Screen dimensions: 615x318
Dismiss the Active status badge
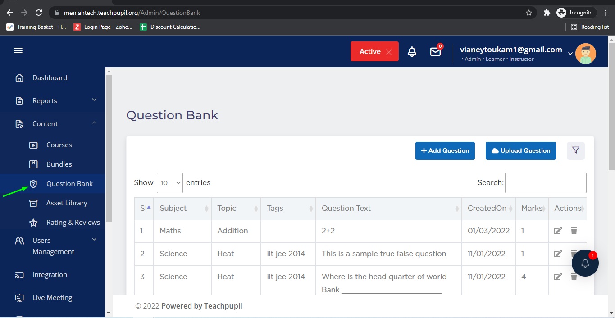tap(389, 52)
